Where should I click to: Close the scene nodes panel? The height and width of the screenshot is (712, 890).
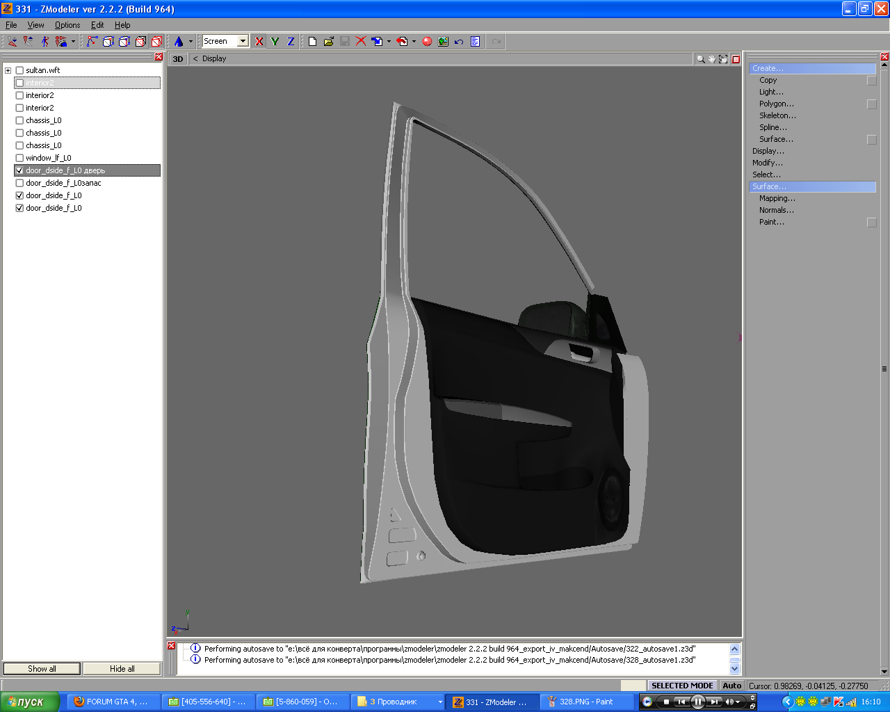(x=159, y=57)
